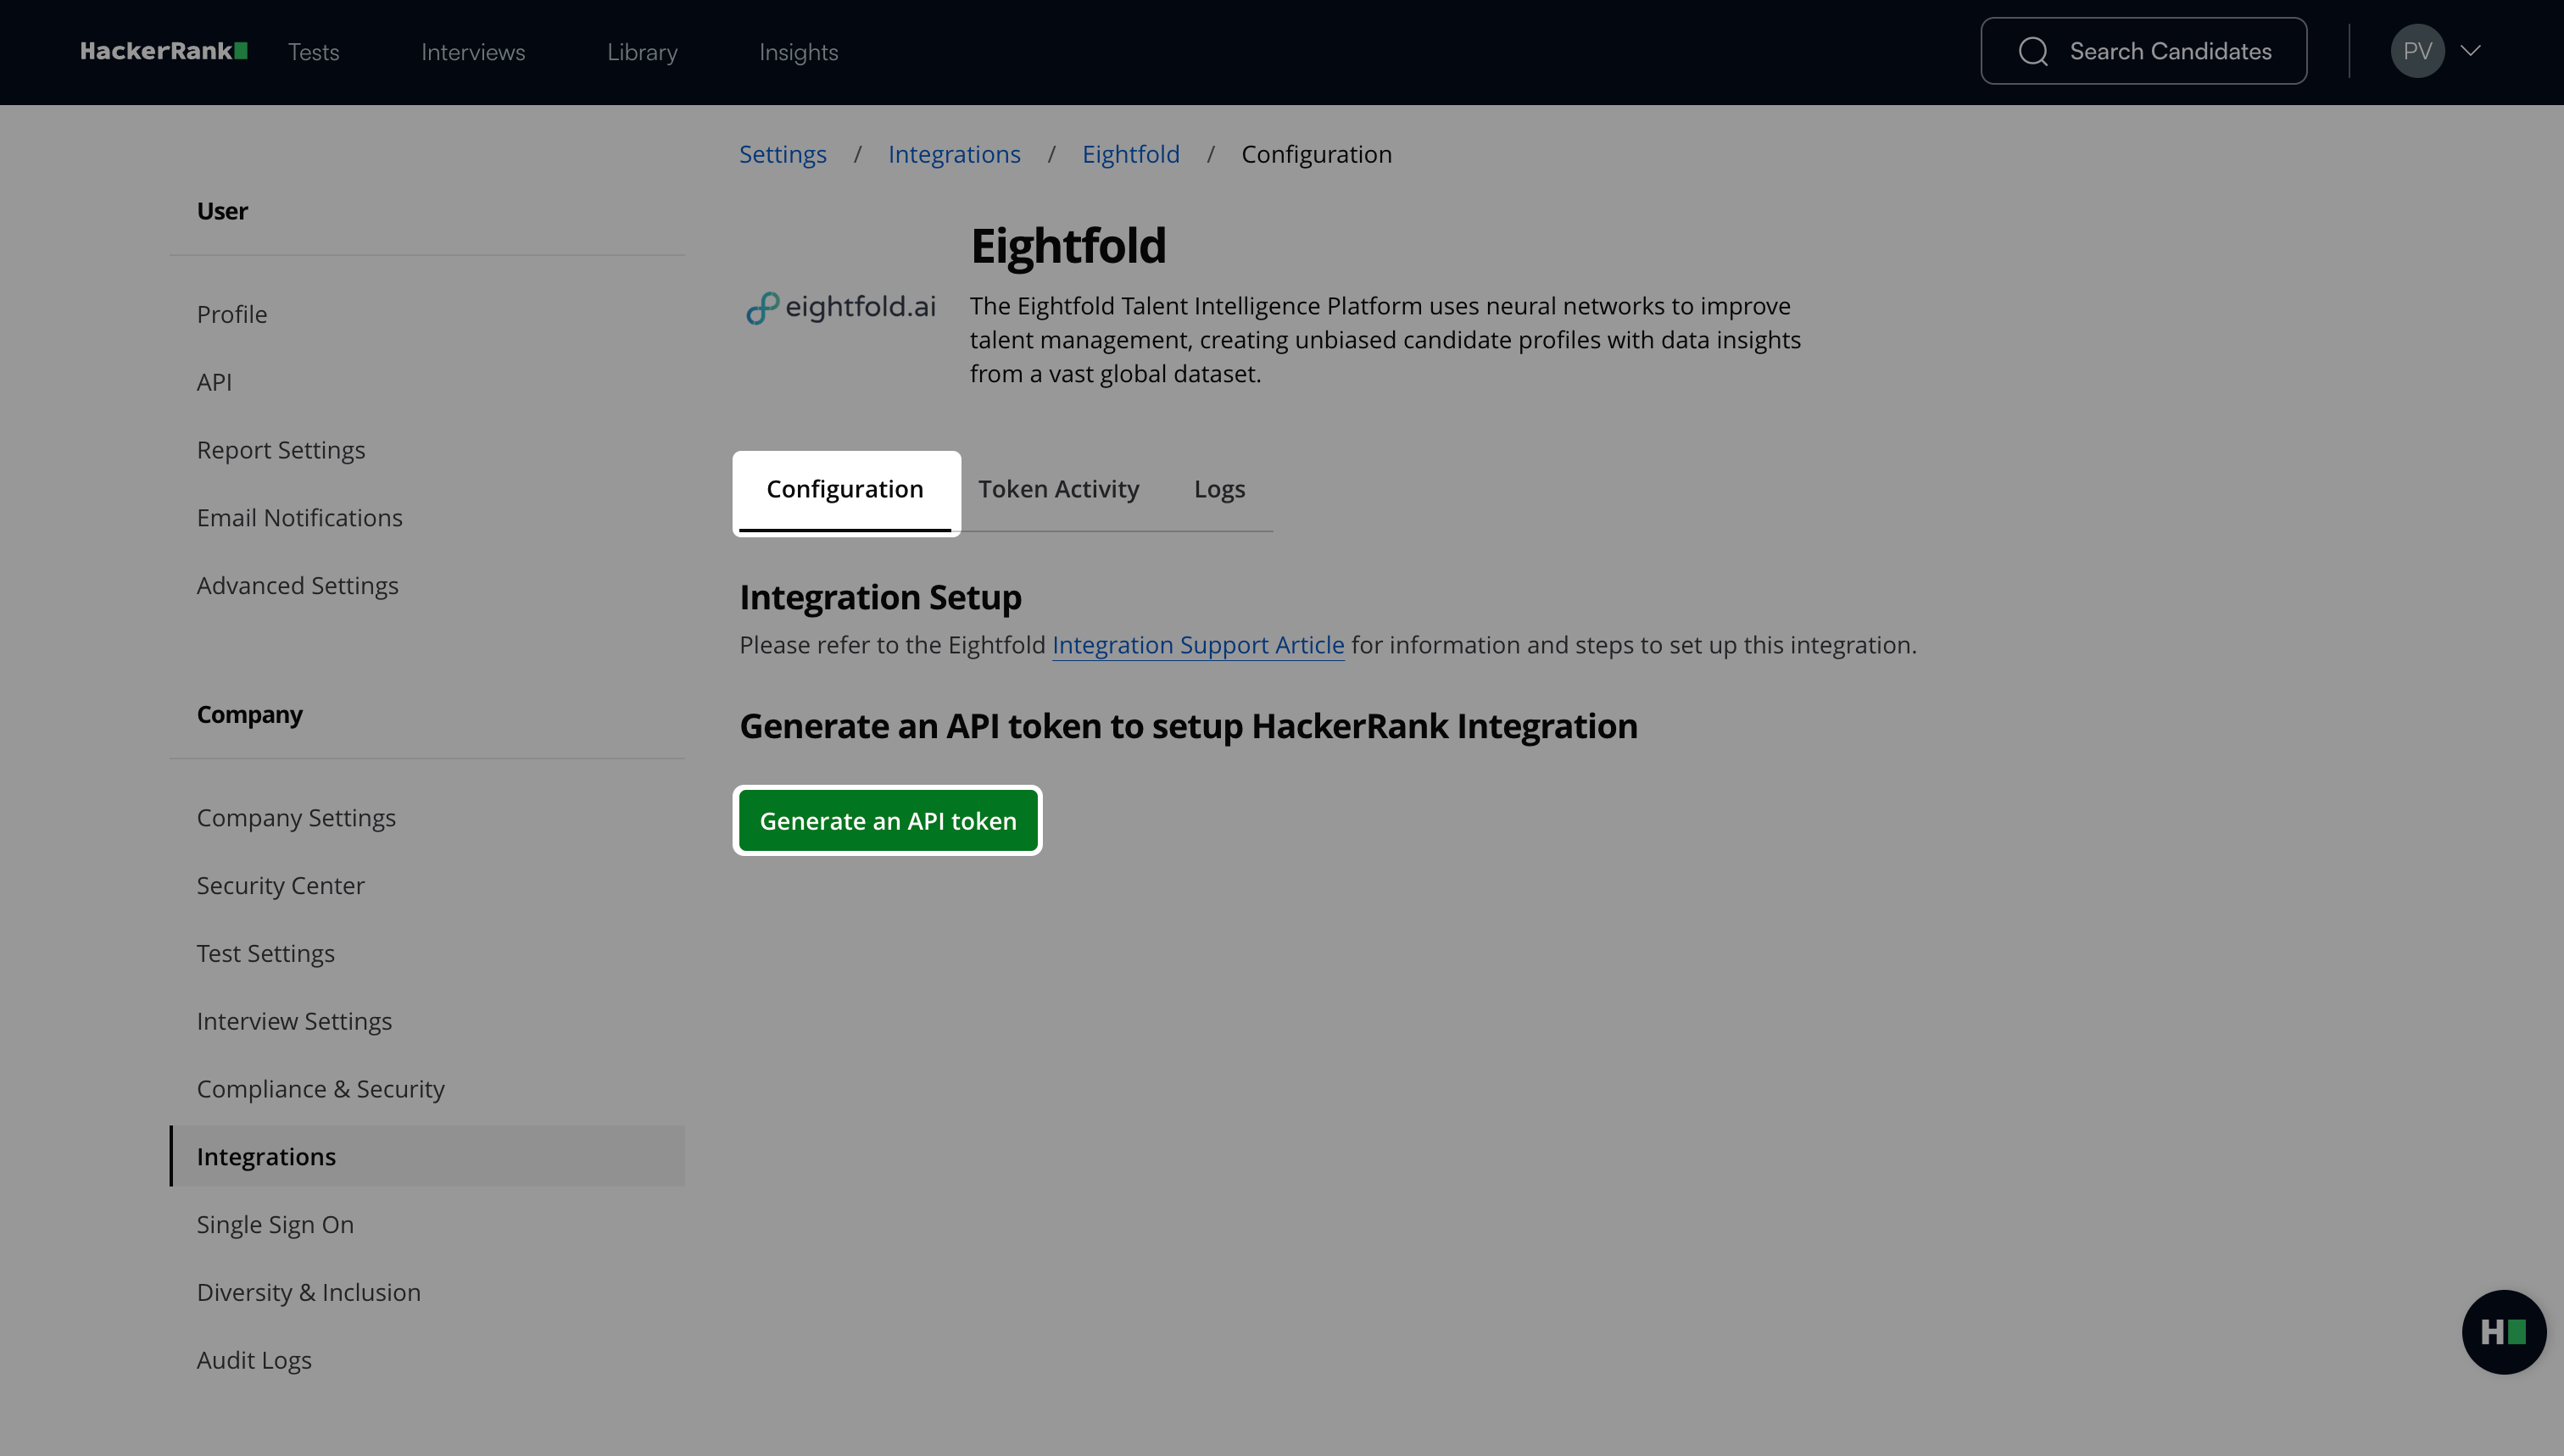
Task: Open Advanced Settings in sidebar
Action: click(x=297, y=586)
